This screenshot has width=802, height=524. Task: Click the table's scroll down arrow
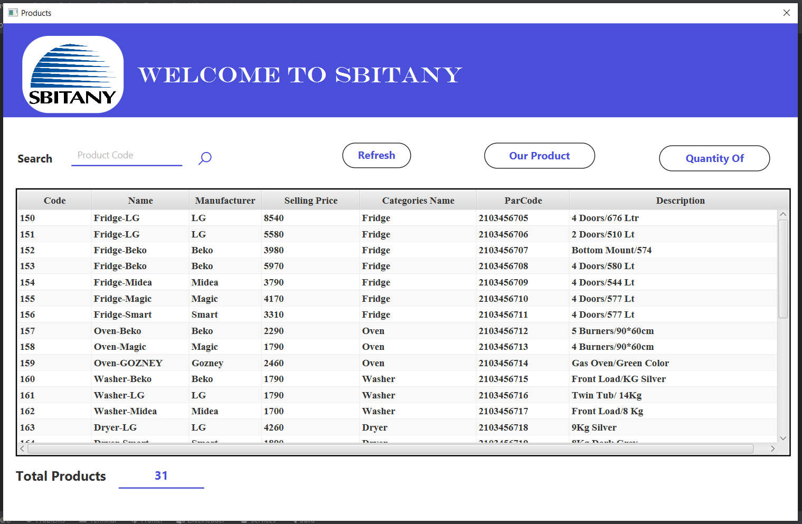783,438
